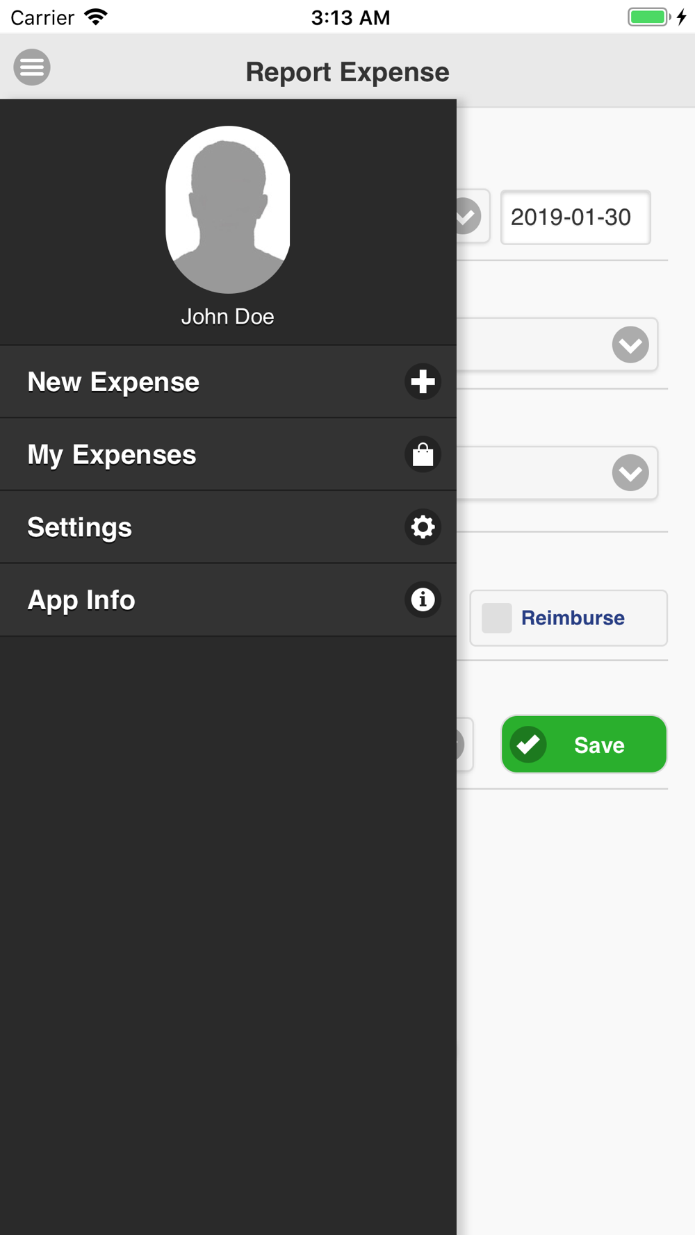
Task: Toggle the Reimburse checkbox
Action: [x=497, y=617]
